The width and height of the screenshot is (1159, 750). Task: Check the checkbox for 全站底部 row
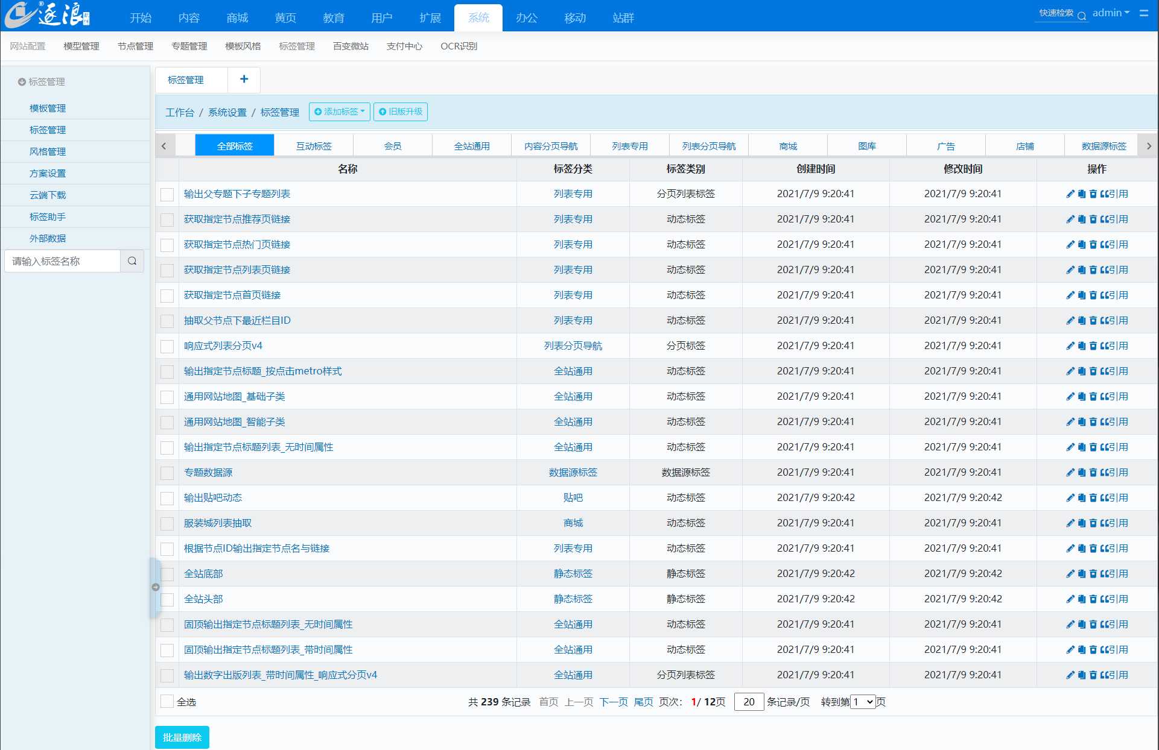coord(167,574)
